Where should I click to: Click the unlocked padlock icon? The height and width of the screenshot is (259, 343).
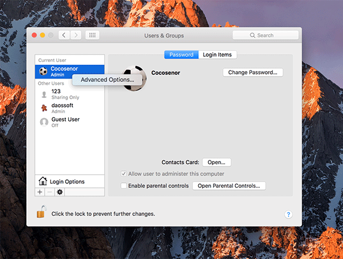coord(41,211)
